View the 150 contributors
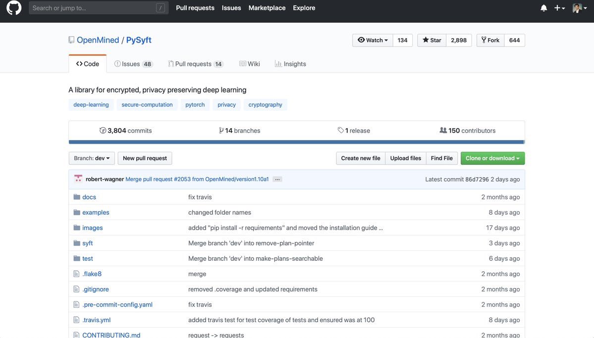 tap(467, 131)
